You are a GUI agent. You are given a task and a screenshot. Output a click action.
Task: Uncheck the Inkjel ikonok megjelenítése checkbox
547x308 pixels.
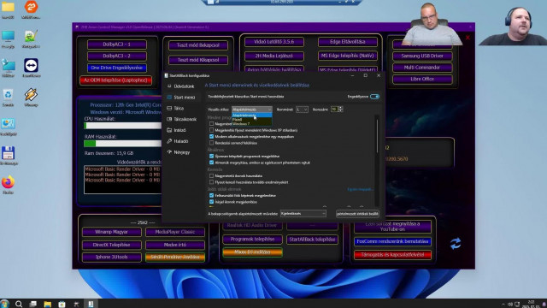[211, 202]
